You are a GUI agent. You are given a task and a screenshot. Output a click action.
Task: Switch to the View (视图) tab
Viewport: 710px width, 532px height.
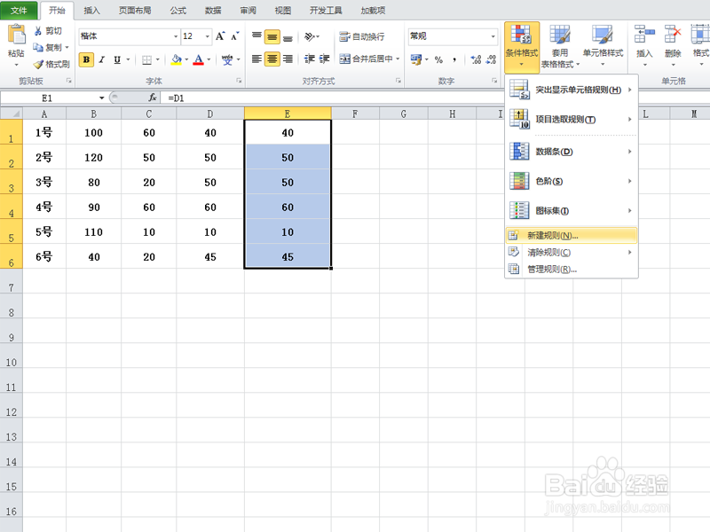(x=282, y=11)
